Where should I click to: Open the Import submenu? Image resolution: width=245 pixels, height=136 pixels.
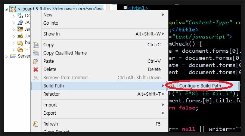pyautogui.click(x=99, y=105)
